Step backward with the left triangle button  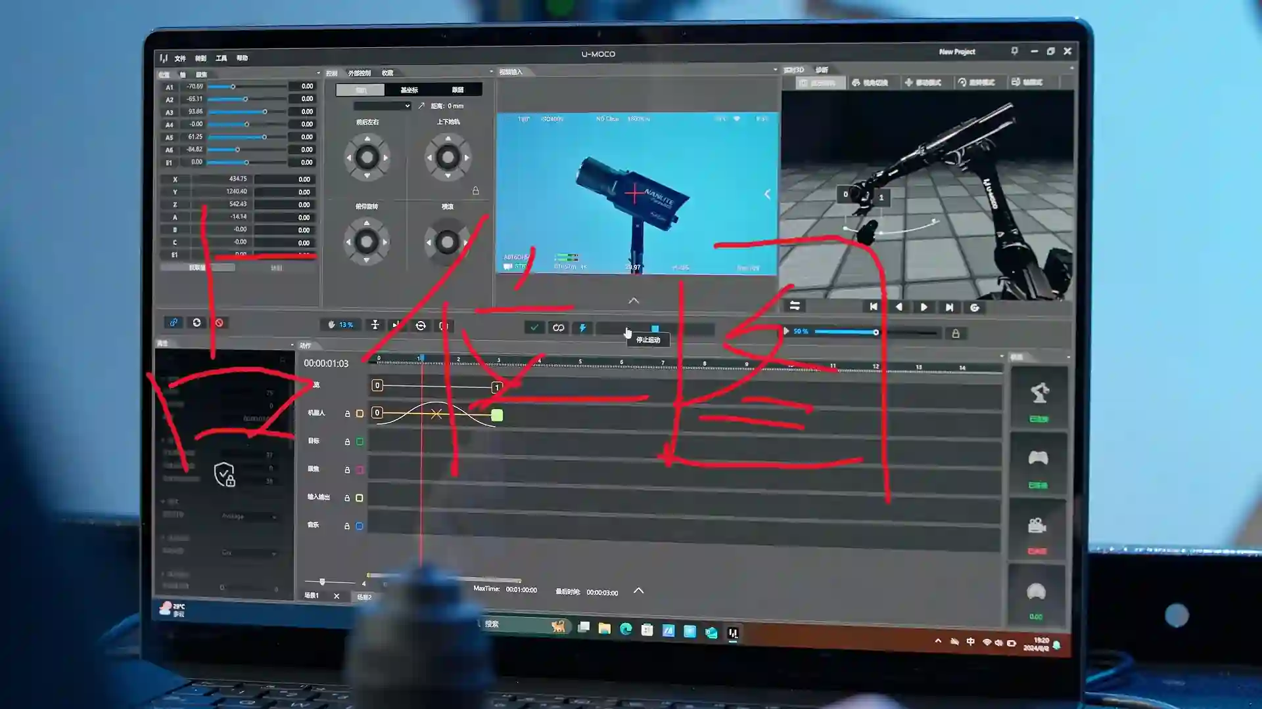899,307
